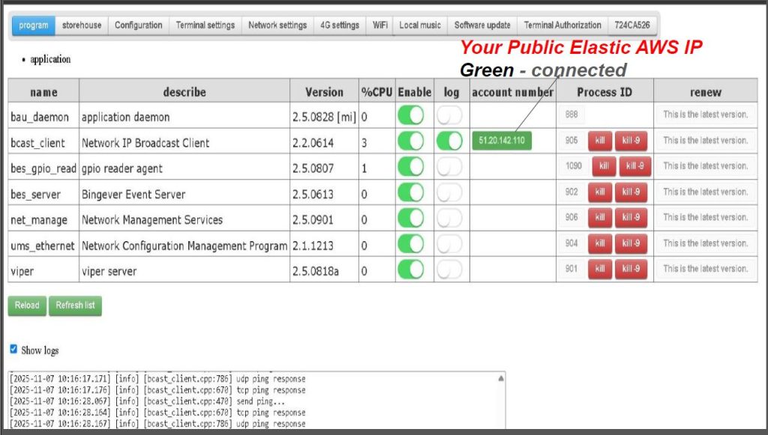This screenshot has width=768, height=435.
Task: Click the green Reload button
Action: (x=26, y=305)
